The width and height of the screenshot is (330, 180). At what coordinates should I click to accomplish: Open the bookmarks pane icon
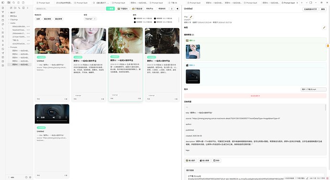[x=19, y=2]
